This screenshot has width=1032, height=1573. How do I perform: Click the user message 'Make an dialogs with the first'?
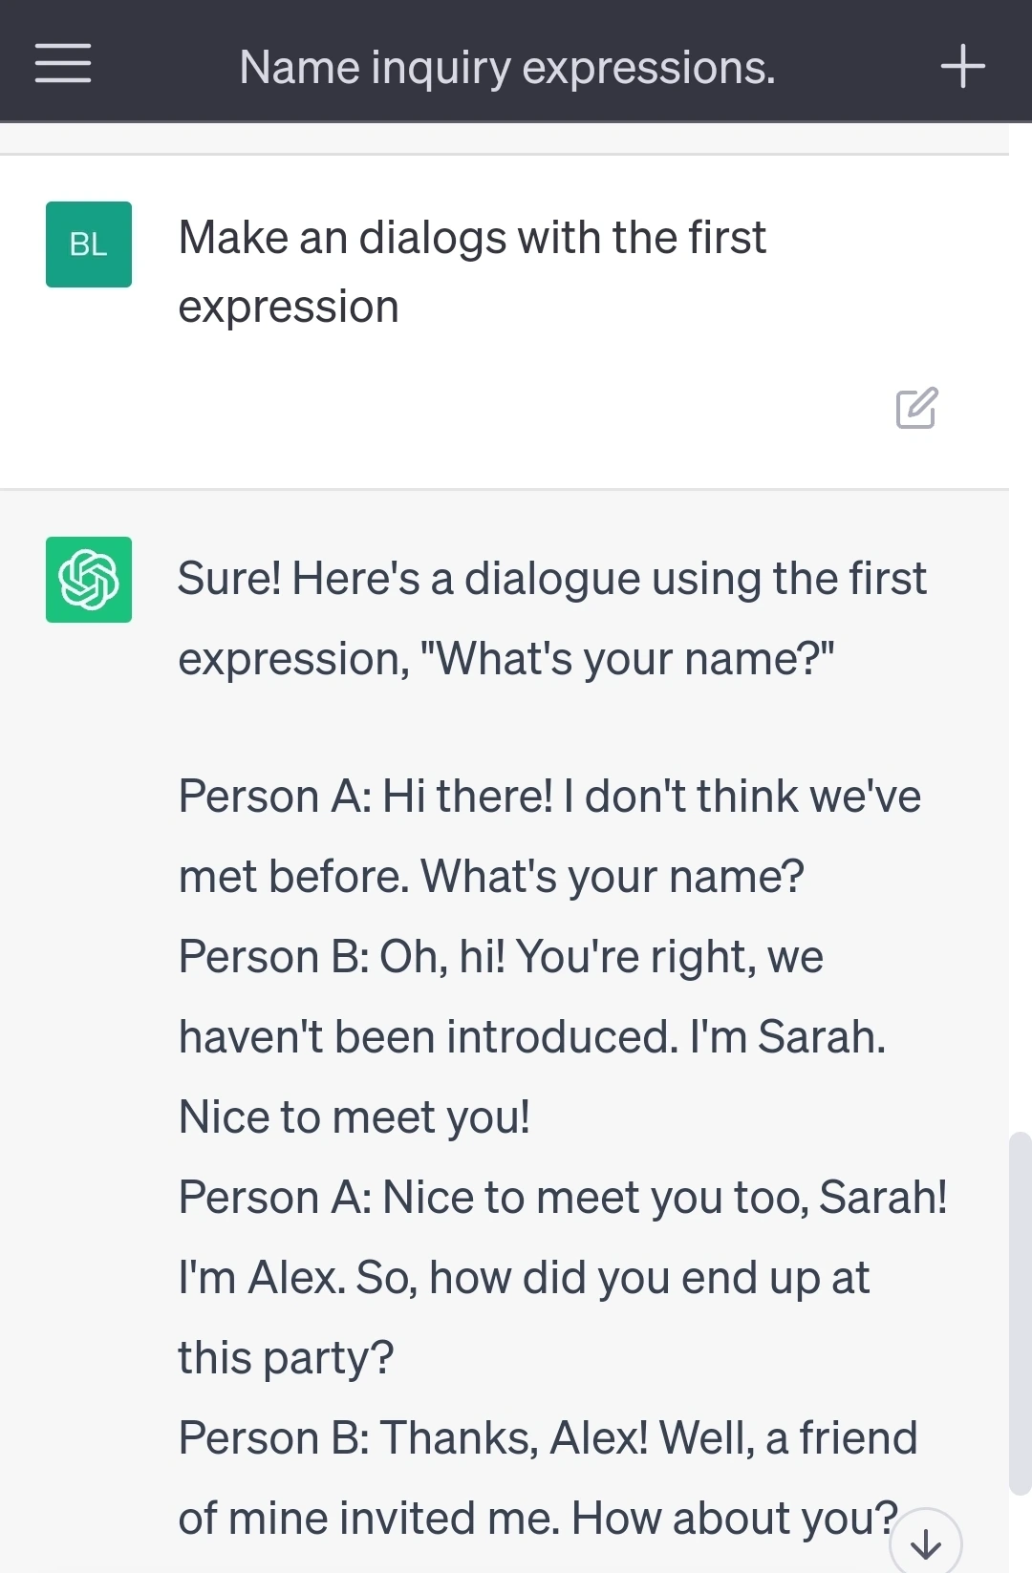472,238
